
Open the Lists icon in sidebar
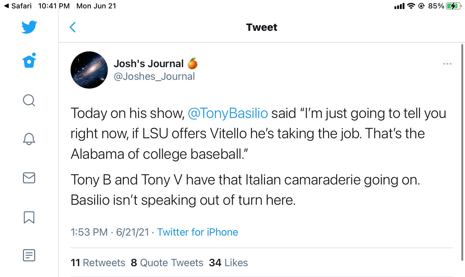pos(29,256)
